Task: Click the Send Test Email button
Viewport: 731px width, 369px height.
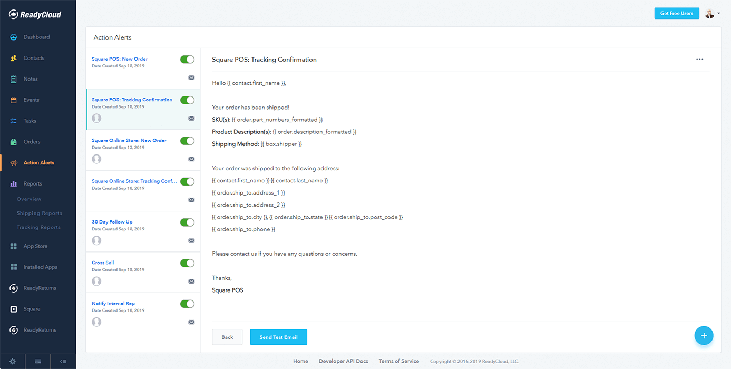Action: (x=278, y=337)
